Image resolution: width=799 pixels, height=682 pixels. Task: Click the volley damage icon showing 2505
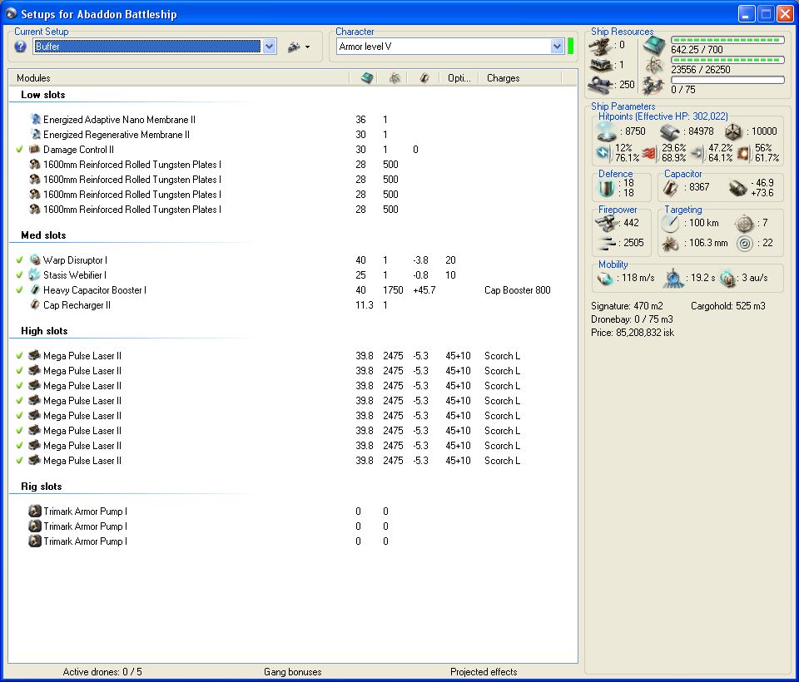[605, 244]
